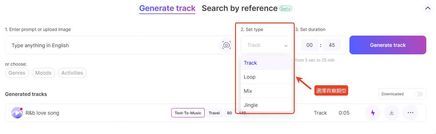Click the duration seconds field showing 45
This screenshot has width=436, height=134.
tap(332, 45)
